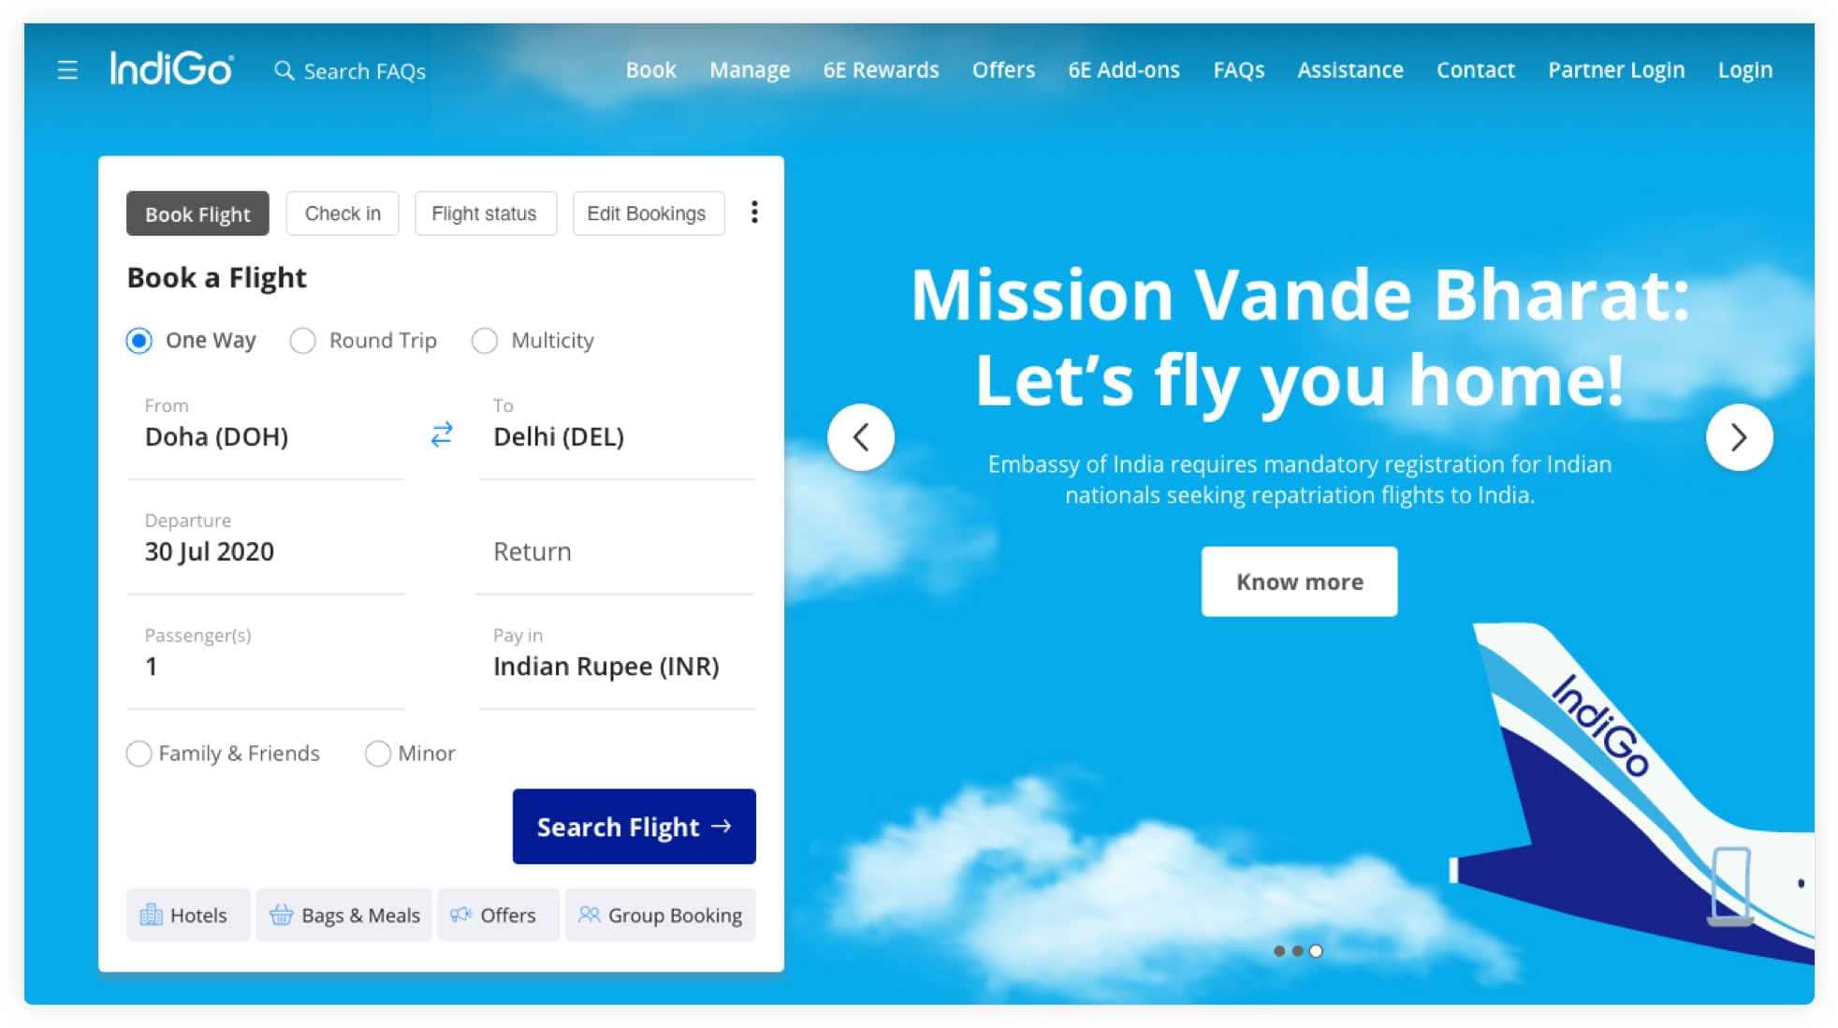The height and width of the screenshot is (1028, 1838).
Task: Open the Pay in currency dropdown
Action: point(617,654)
